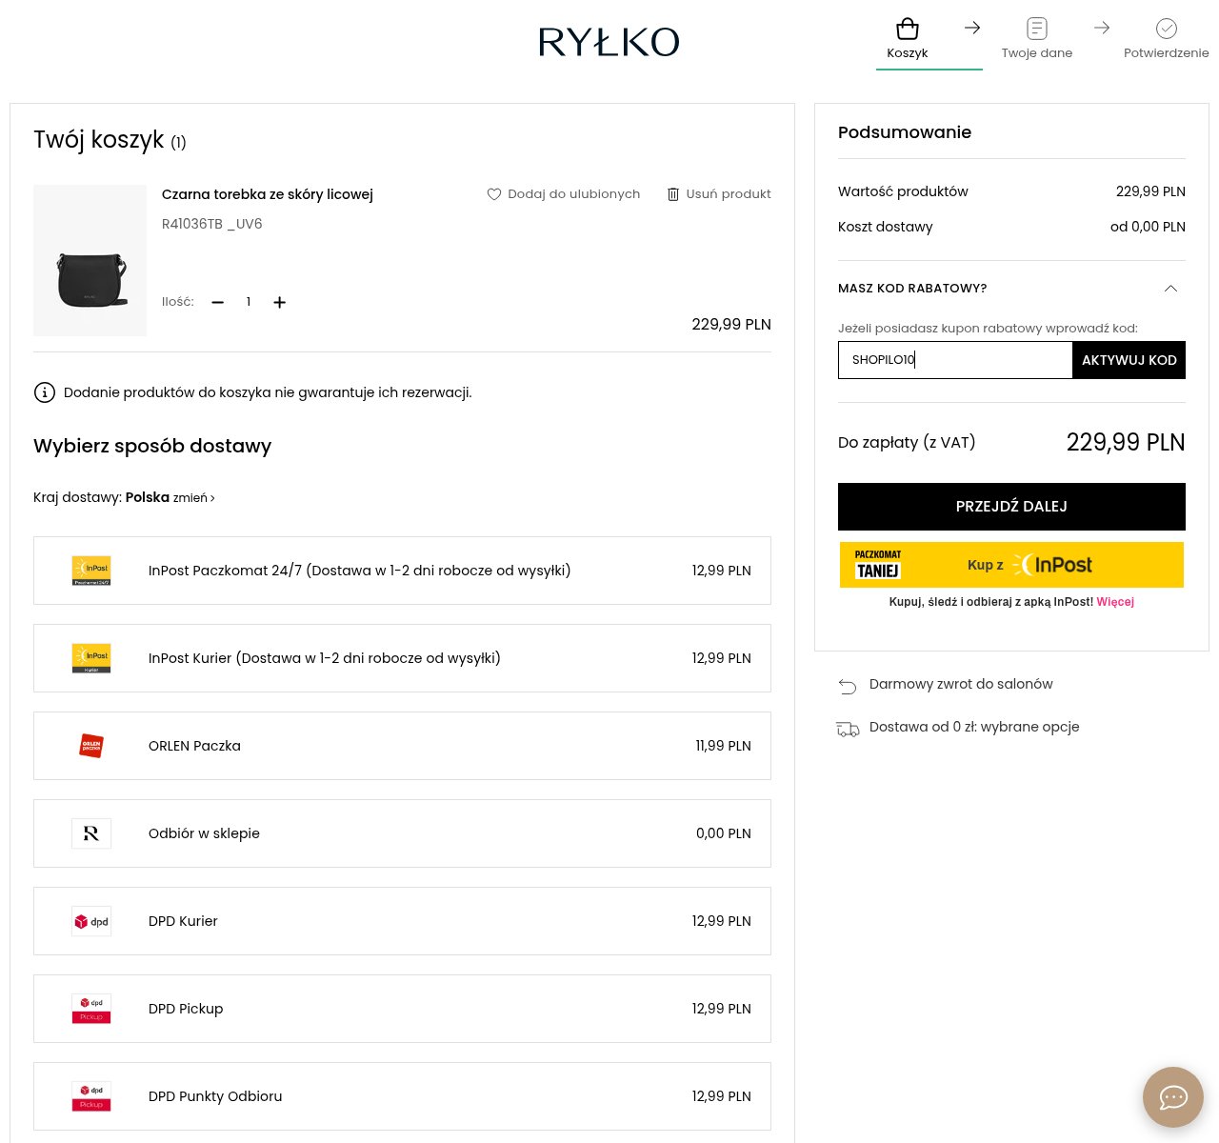The width and height of the screenshot is (1219, 1143).
Task: Click the InPost Paczkomat 24/7 logo
Action: click(91, 571)
